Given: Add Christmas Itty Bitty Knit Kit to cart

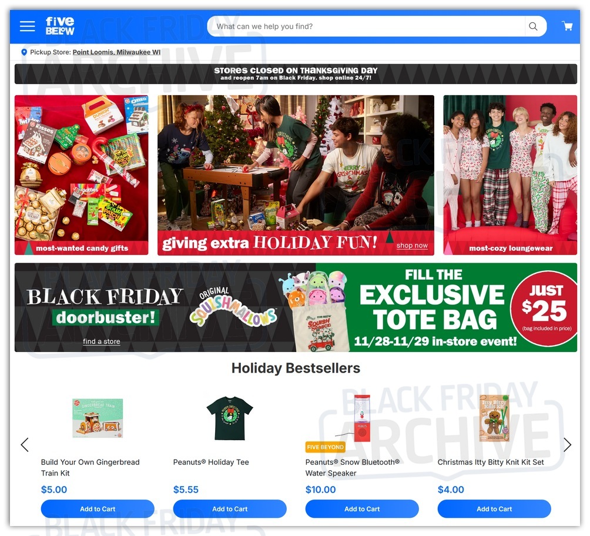Looking at the screenshot, I should click(x=494, y=509).
